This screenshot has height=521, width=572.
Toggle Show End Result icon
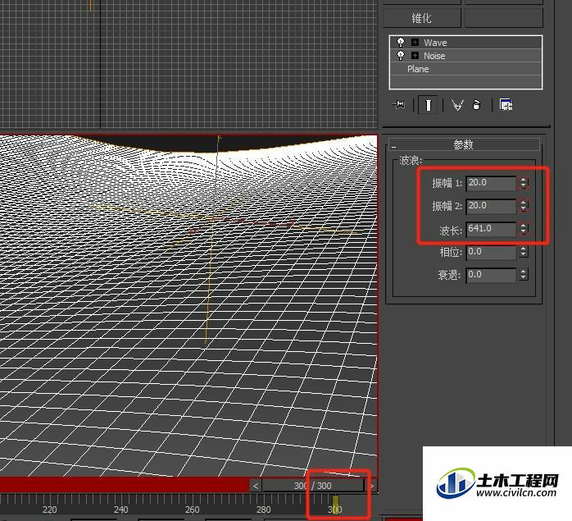429,105
